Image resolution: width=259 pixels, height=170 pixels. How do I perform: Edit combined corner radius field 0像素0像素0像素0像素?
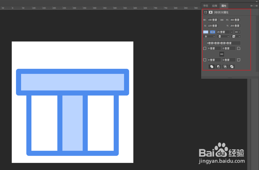(x=224, y=43)
